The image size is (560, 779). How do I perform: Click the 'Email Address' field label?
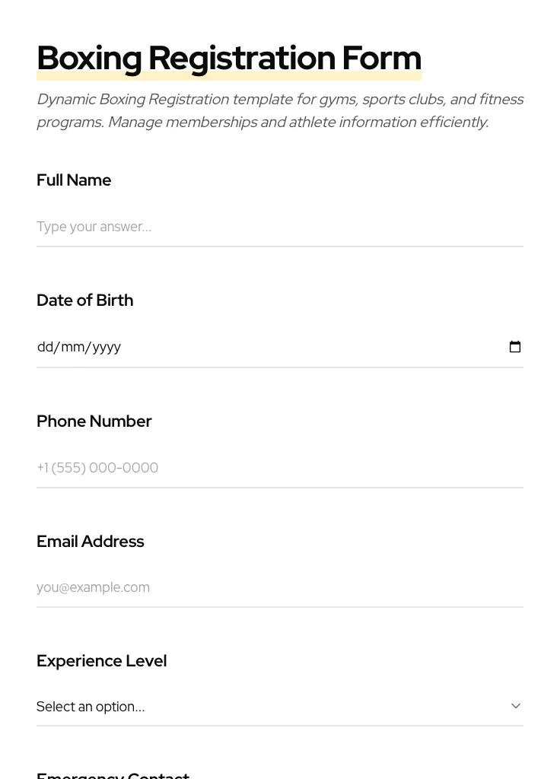(90, 542)
